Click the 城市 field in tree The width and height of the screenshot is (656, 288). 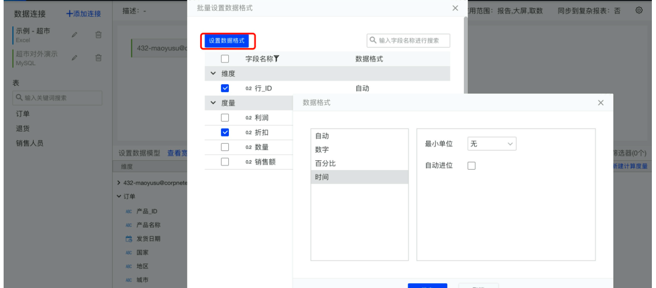point(143,281)
